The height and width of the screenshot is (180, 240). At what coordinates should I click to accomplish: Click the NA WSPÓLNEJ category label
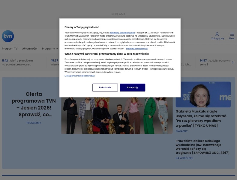coord(184,158)
